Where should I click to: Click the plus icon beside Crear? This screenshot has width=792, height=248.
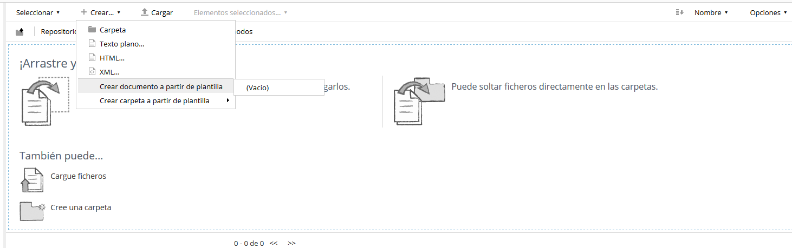click(x=84, y=12)
